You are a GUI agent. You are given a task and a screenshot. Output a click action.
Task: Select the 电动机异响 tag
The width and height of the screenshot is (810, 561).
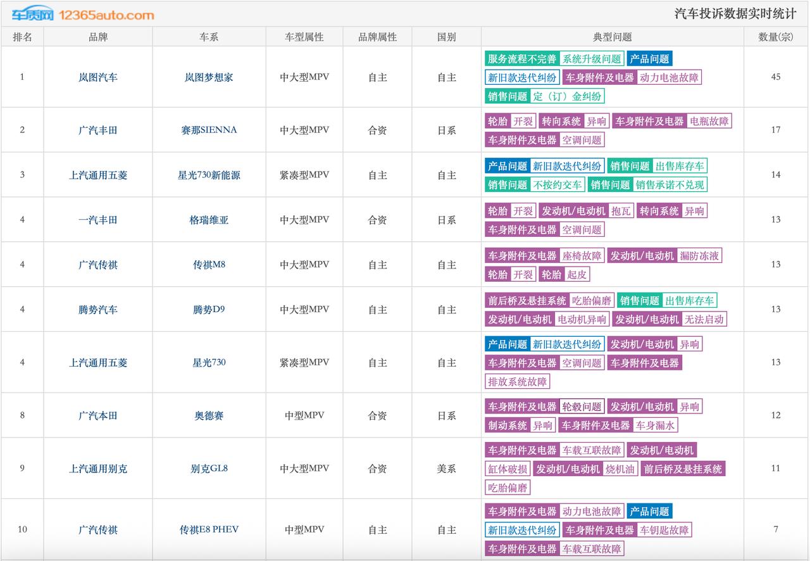click(x=582, y=319)
